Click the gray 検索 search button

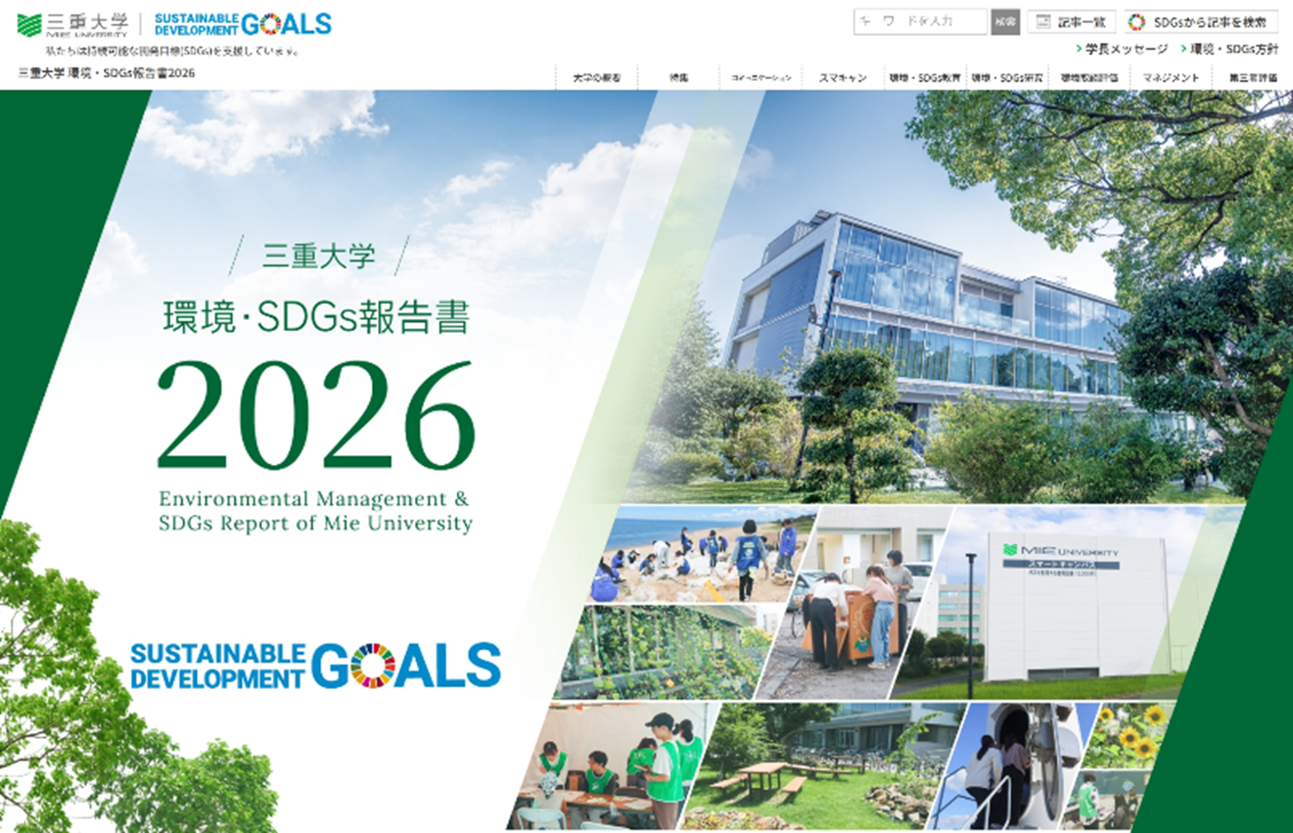click(1006, 22)
